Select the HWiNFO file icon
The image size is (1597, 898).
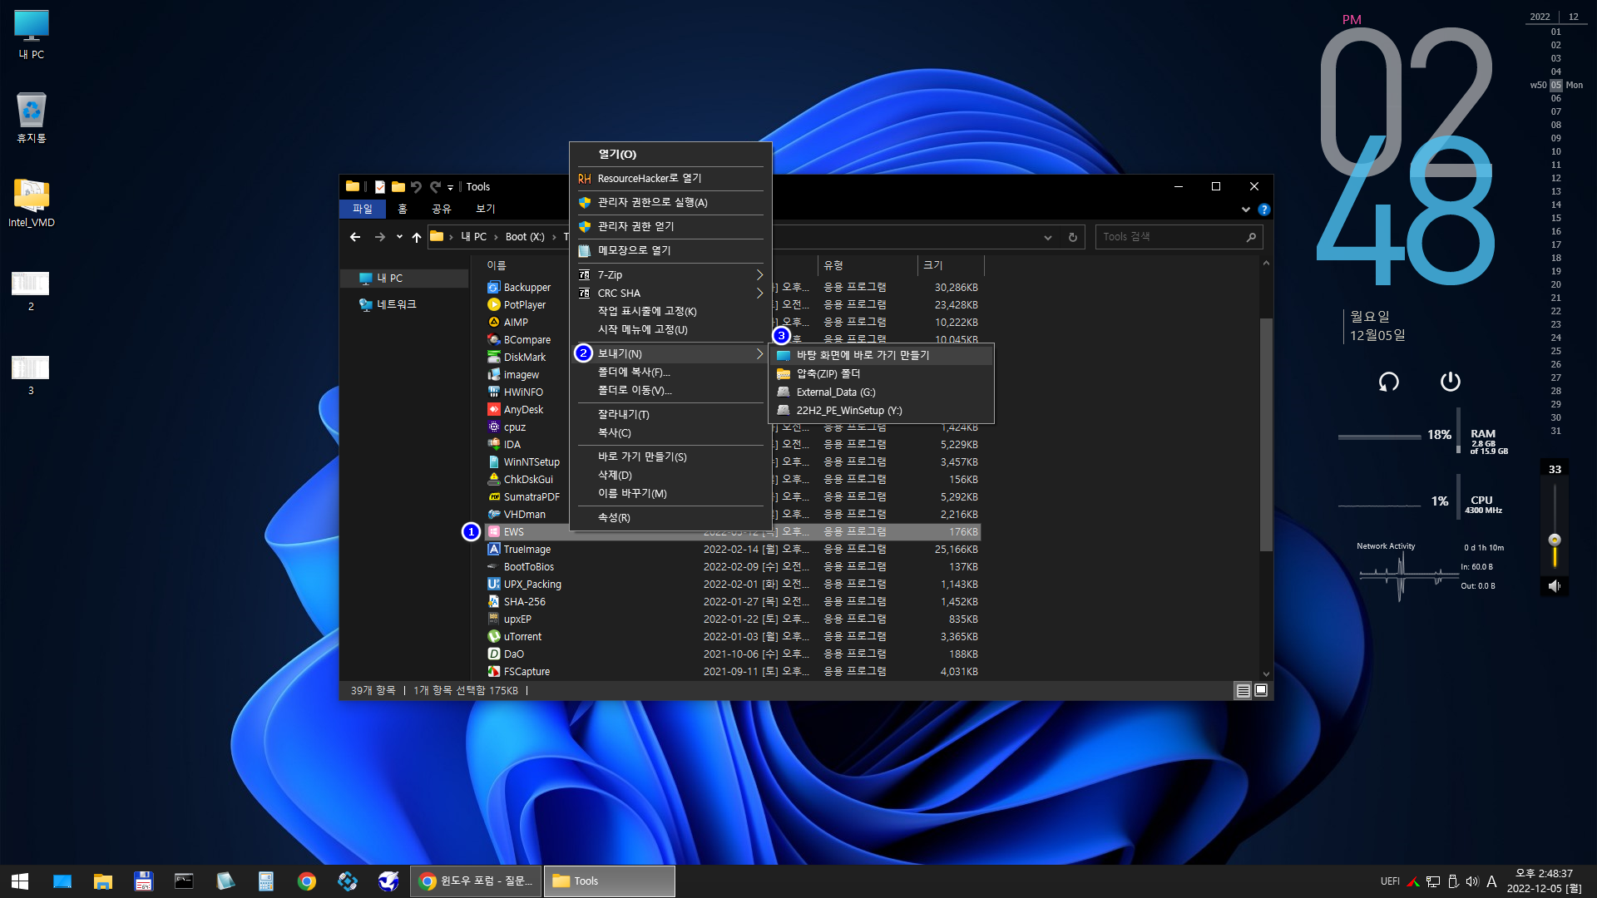point(493,392)
